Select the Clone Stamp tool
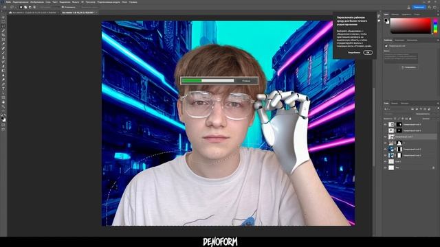This screenshot has width=440, height=247. click(x=3, y=58)
